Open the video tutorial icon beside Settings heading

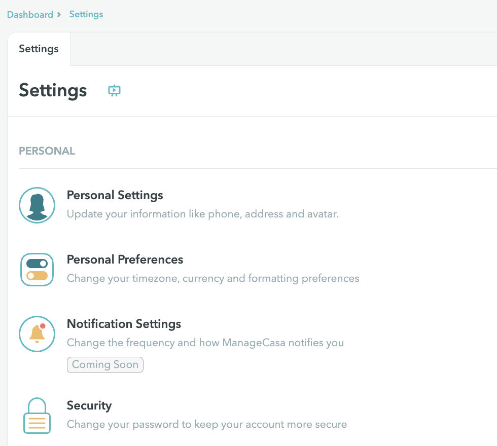point(115,91)
